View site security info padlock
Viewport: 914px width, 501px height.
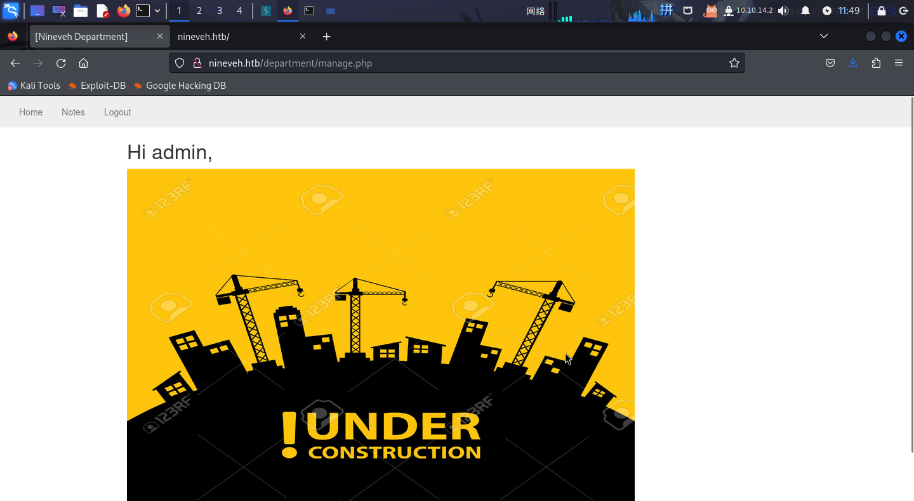pyautogui.click(x=197, y=63)
